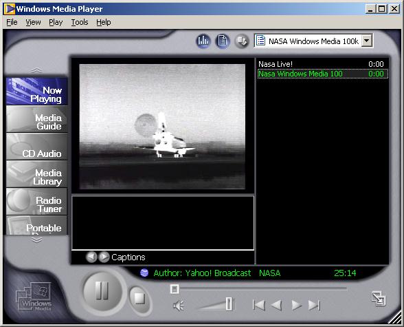Open the File menu
This screenshot has height=327, width=404.
click(x=12, y=22)
